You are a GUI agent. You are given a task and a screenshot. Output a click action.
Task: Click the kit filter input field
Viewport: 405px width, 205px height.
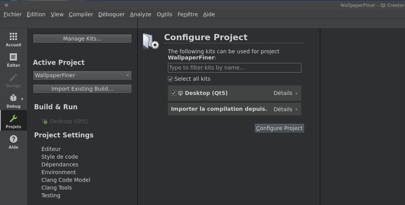[x=234, y=68]
